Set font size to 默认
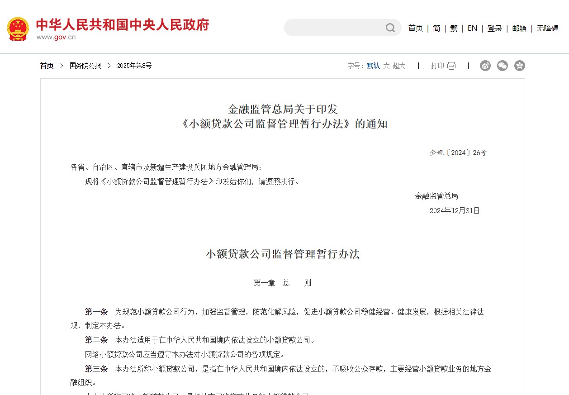Image resolution: width=569 pixels, height=395 pixels. [373, 66]
